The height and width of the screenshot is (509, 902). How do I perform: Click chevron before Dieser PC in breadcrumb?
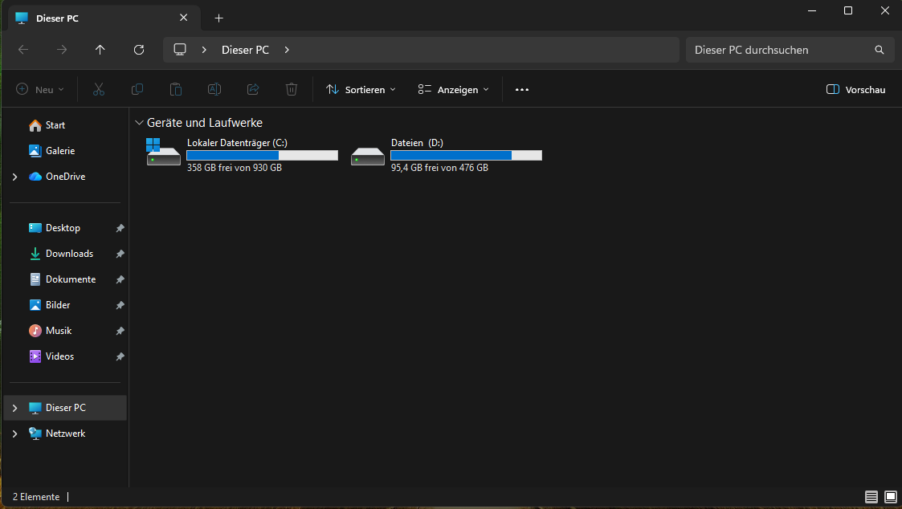click(x=204, y=50)
